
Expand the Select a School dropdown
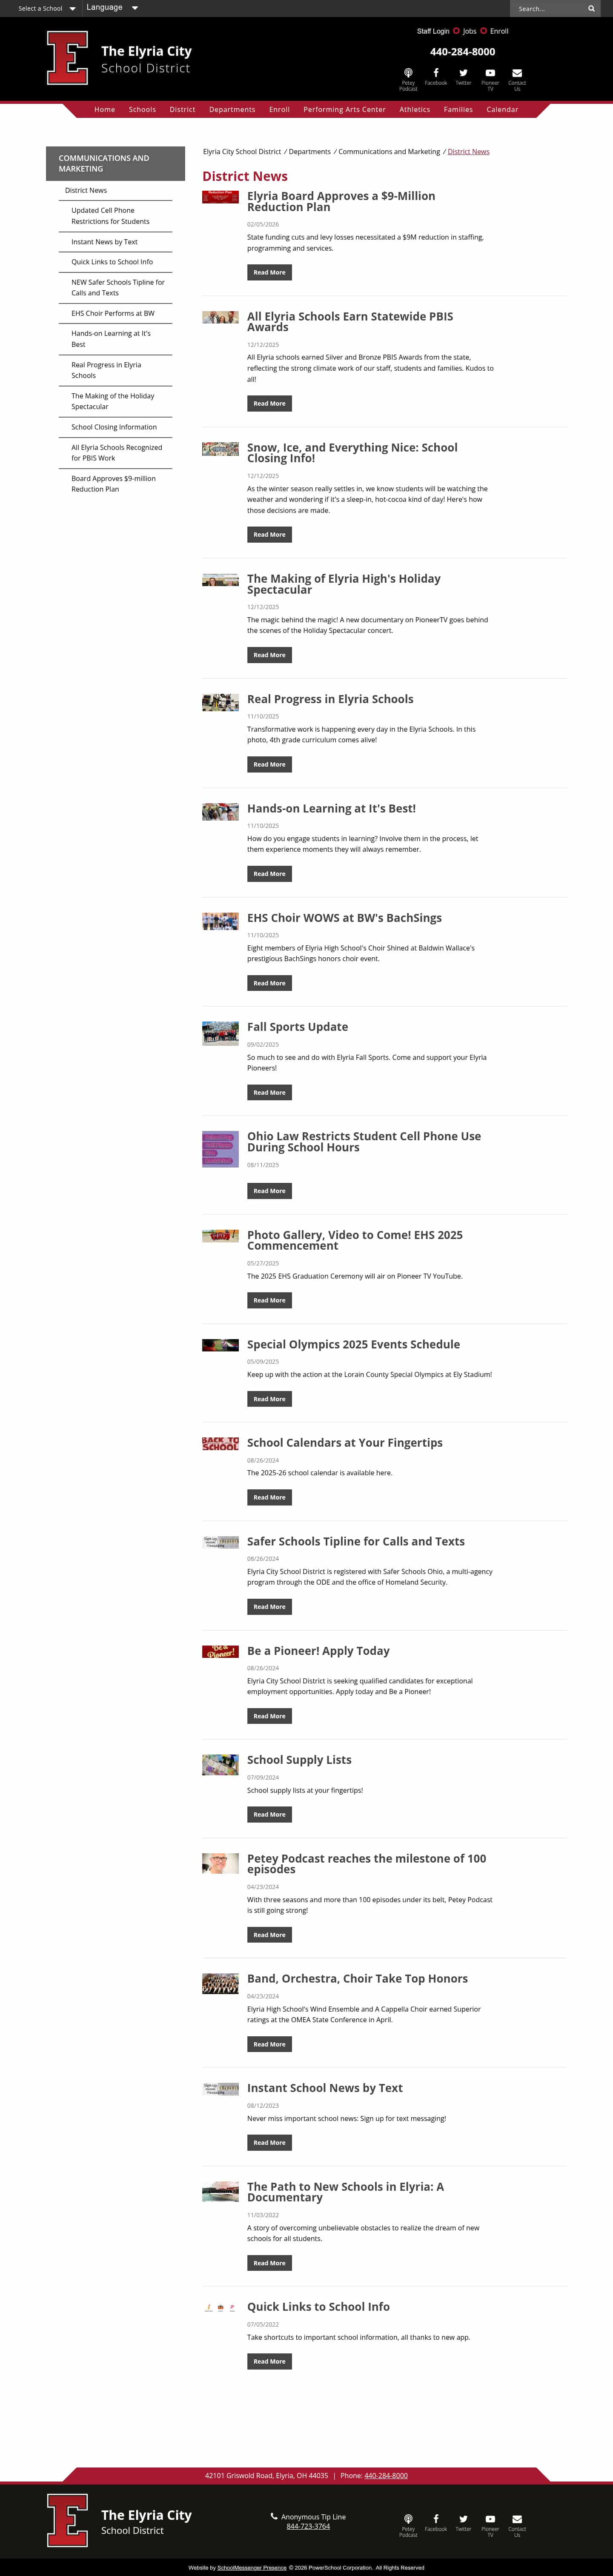(46, 8)
